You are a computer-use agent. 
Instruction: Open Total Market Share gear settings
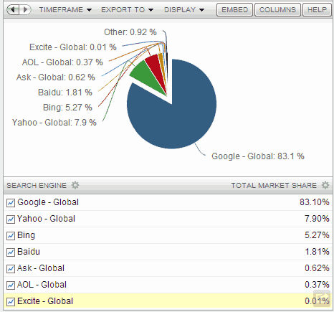point(325,185)
